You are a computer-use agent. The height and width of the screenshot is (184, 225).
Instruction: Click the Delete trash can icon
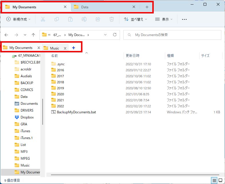click(111, 19)
